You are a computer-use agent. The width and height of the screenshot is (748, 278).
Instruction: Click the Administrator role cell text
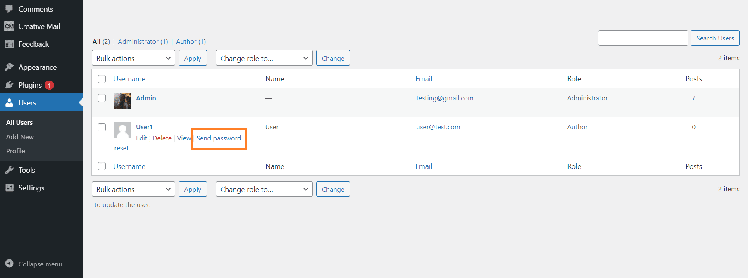tap(587, 98)
